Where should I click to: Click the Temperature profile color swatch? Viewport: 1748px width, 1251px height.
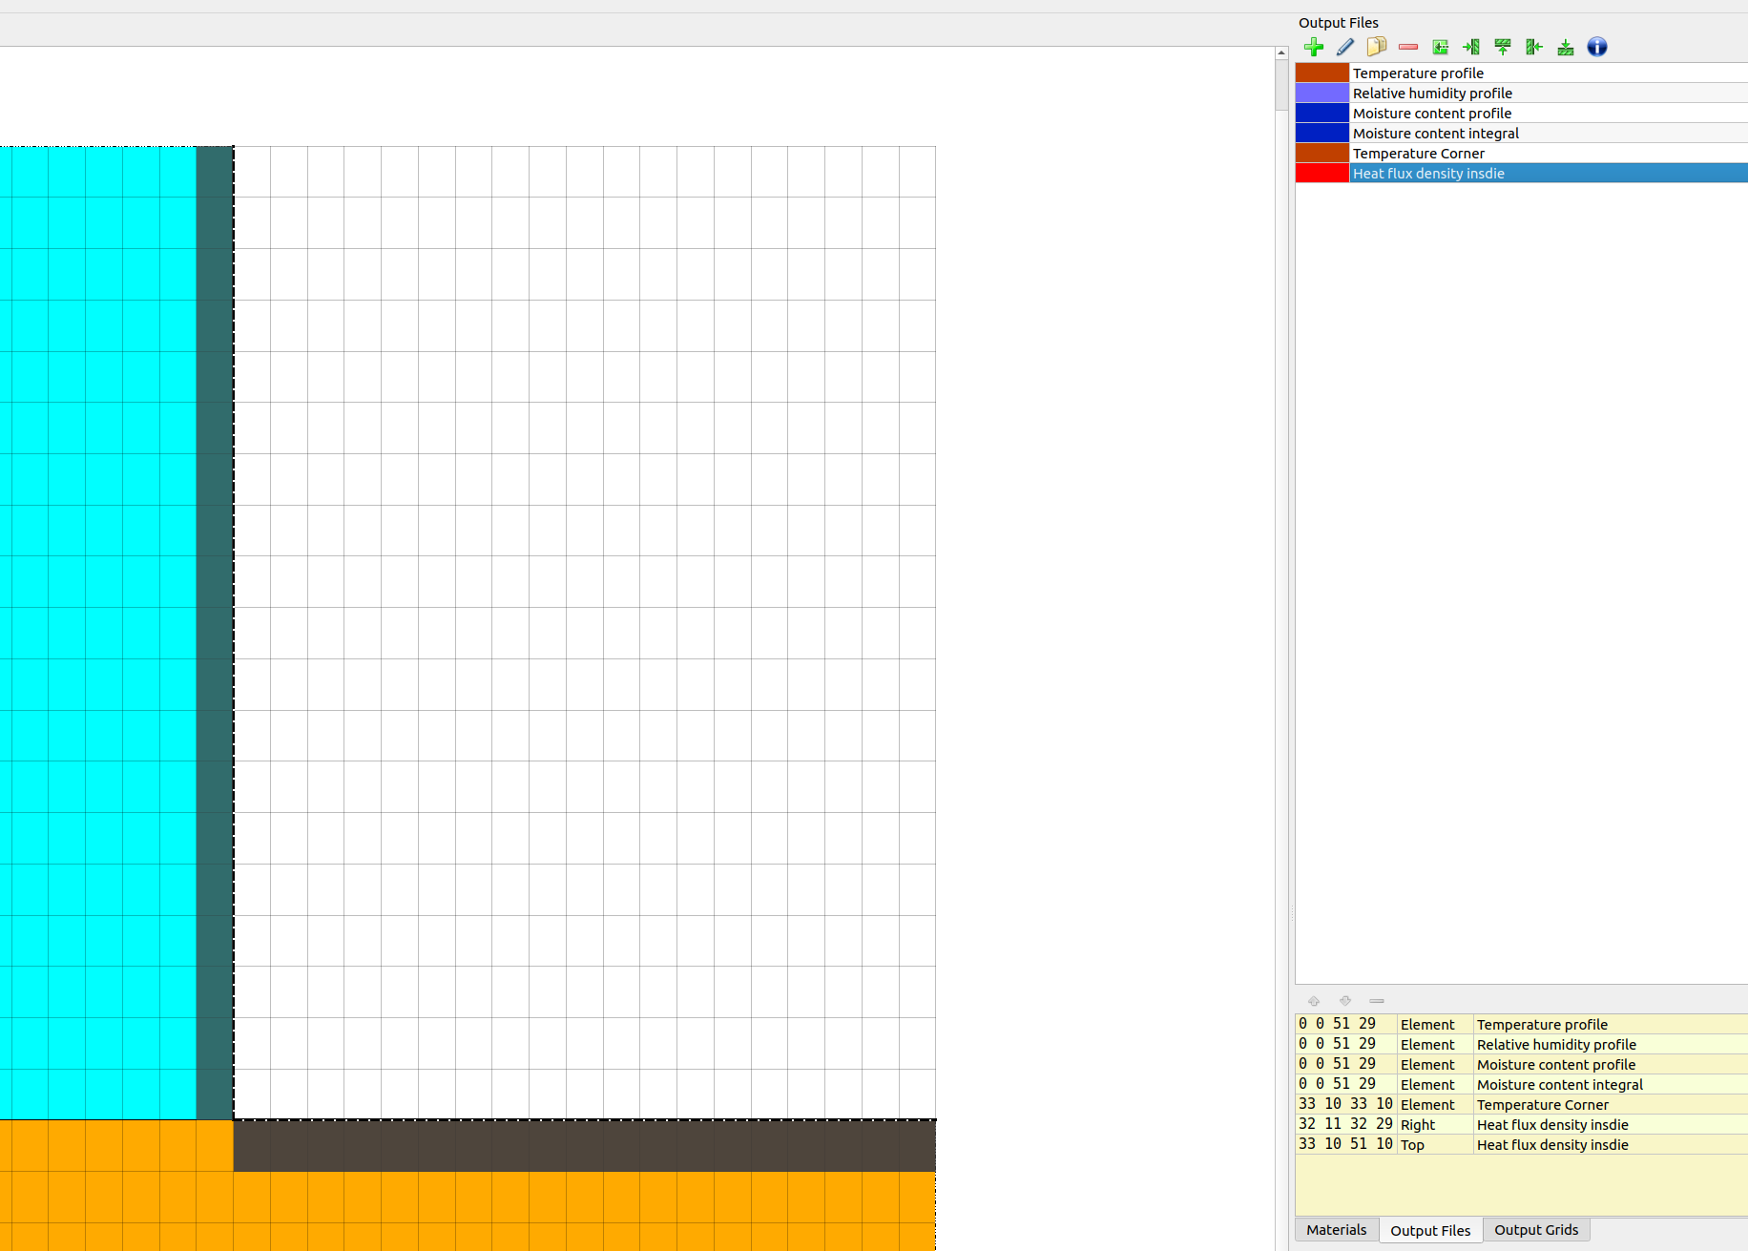coord(1322,73)
